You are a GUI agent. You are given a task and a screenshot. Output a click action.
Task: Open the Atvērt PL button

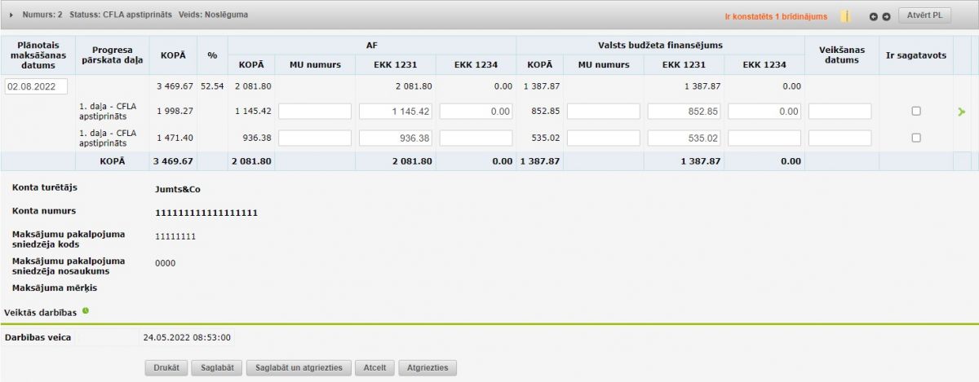point(924,15)
